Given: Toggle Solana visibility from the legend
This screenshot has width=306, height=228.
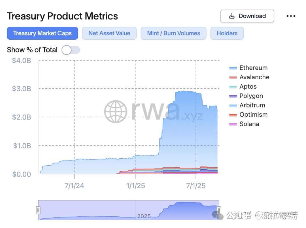Looking at the screenshot, I should click(x=249, y=124).
